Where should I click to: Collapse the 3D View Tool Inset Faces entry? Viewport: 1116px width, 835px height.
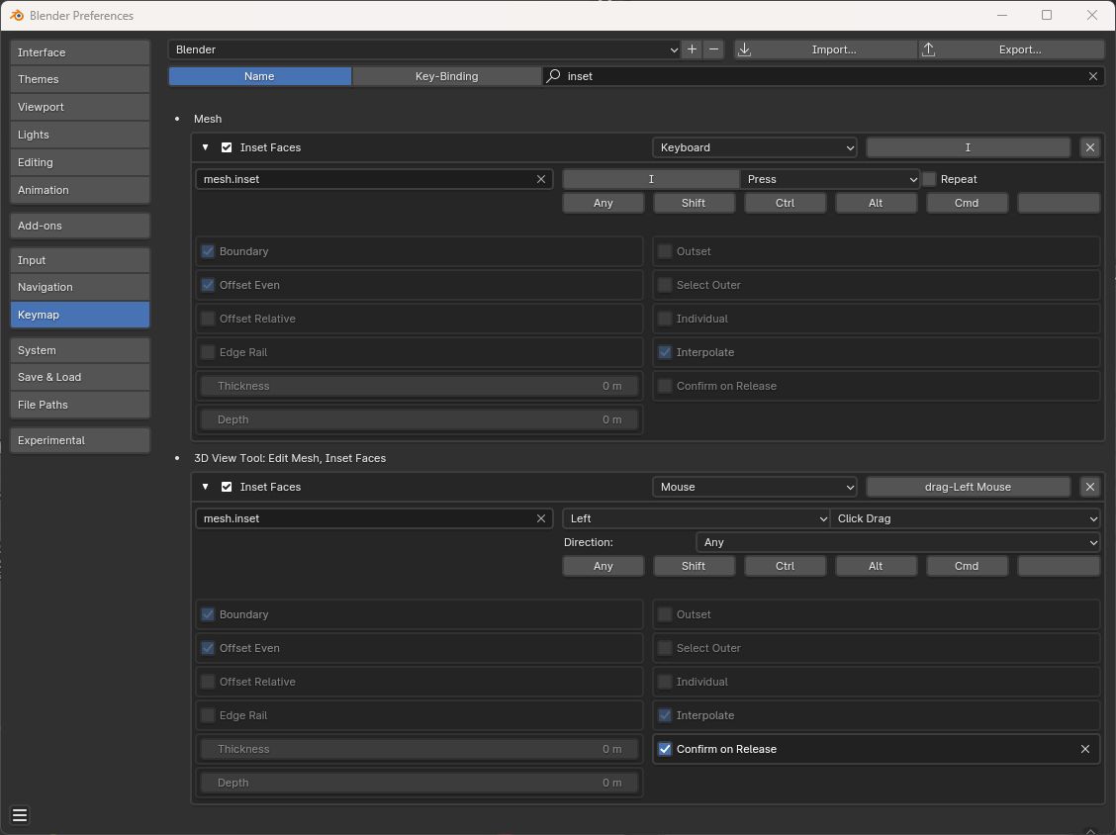(206, 487)
